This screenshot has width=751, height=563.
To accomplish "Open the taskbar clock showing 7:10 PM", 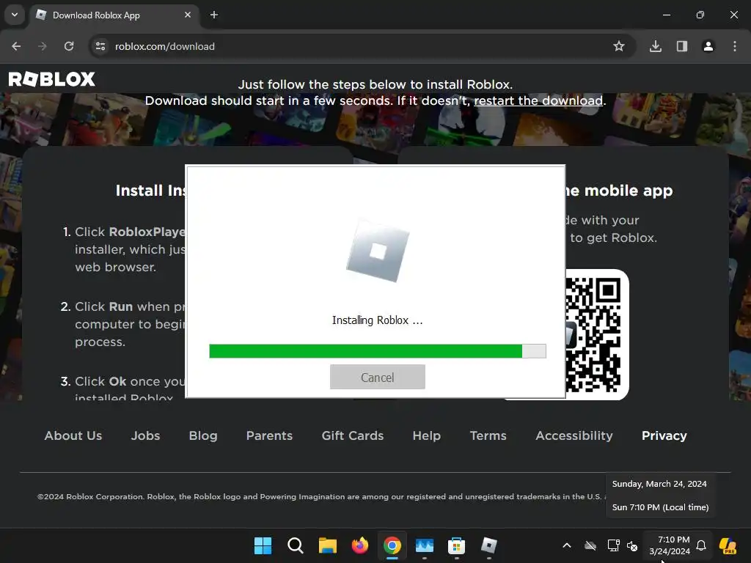I will (x=670, y=545).
